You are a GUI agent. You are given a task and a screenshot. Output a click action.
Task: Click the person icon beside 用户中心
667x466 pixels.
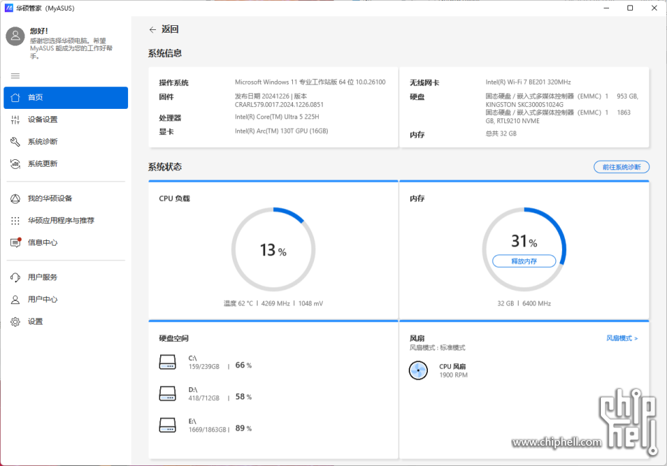(15, 299)
